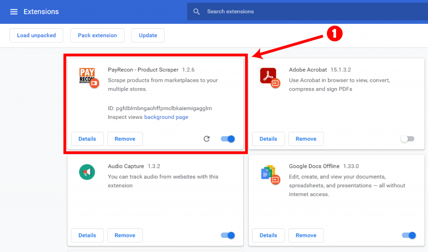
Task: Open Details for Adobe Acrobat
Action: pyautogui.click(x=268, y=139)
